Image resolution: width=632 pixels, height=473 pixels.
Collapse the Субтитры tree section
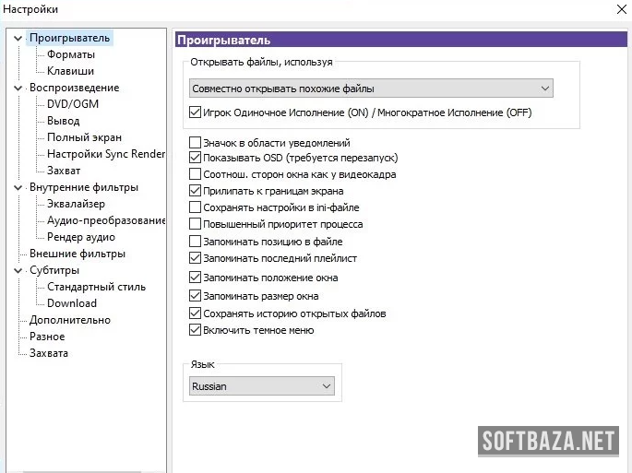pos(18,270)
